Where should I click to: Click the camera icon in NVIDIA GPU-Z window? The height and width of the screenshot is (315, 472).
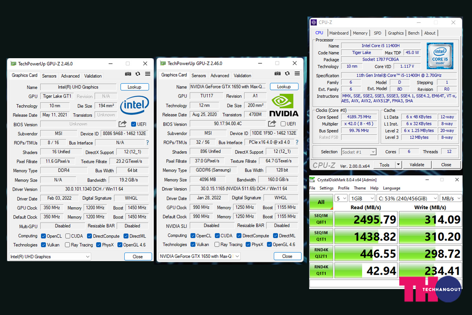pyautogui.click(x=278, y=74)
